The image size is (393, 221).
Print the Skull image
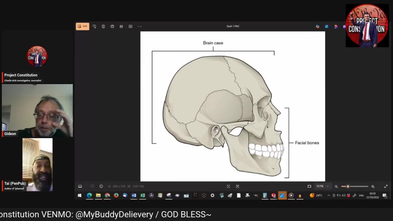[112, 26]
